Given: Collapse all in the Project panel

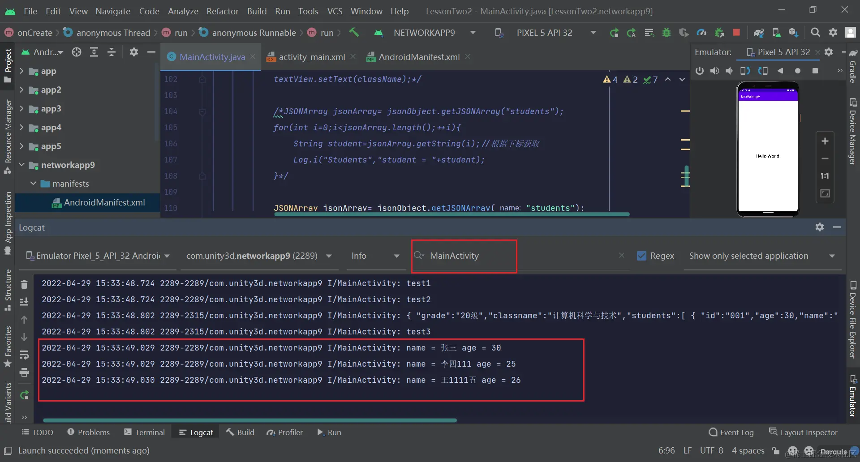Looking at the screenshot, I should tap(112, 52).
